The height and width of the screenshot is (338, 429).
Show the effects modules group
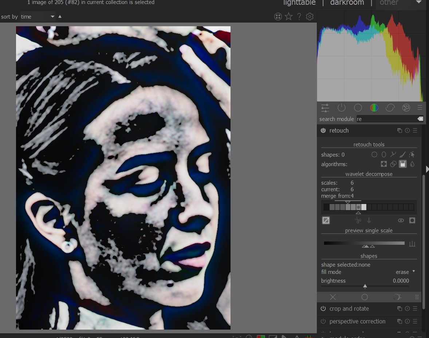(x=406, y=108)
